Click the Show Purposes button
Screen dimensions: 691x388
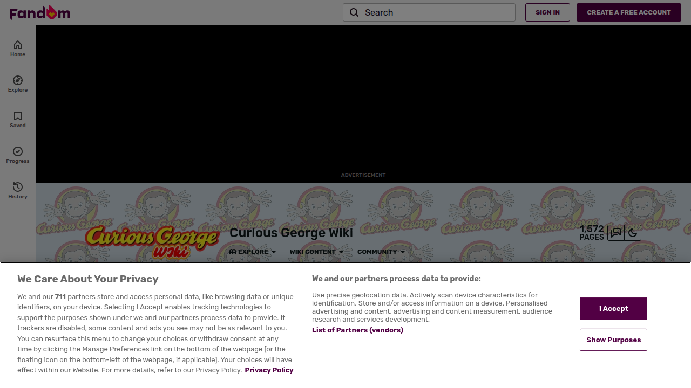613,340
